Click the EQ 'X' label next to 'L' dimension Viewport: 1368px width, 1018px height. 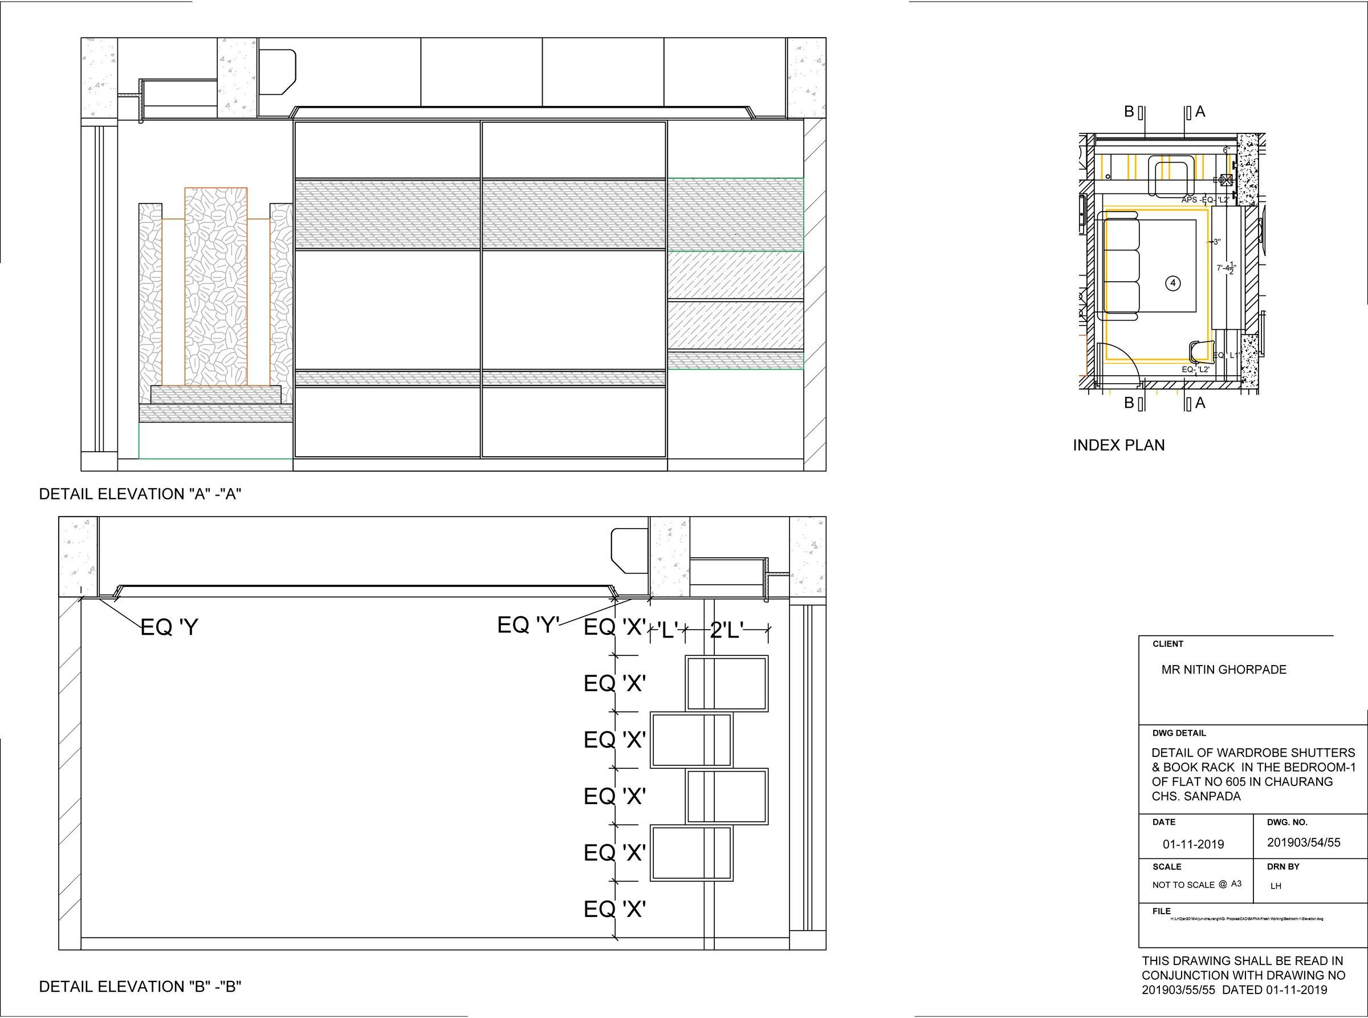coord(614,628)
